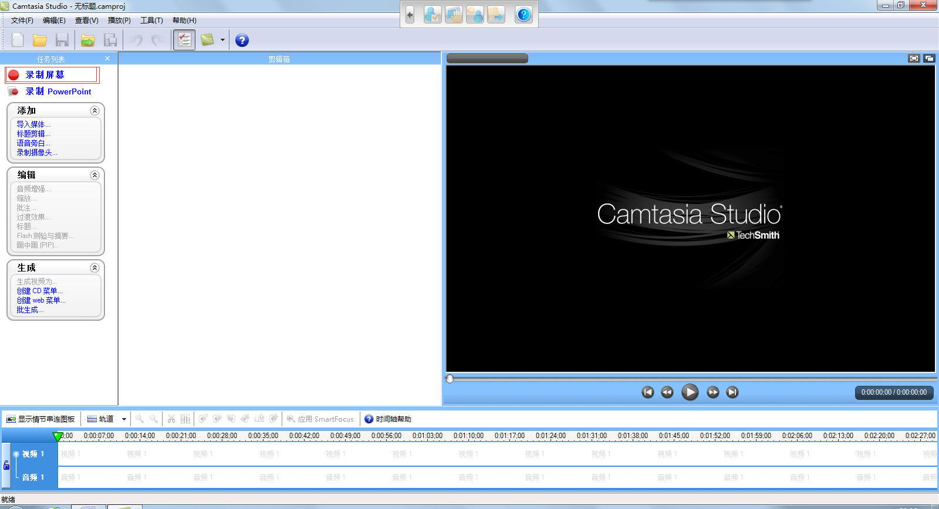
Task: Click the hand on screen floating icon
Action: pos(454,15)
